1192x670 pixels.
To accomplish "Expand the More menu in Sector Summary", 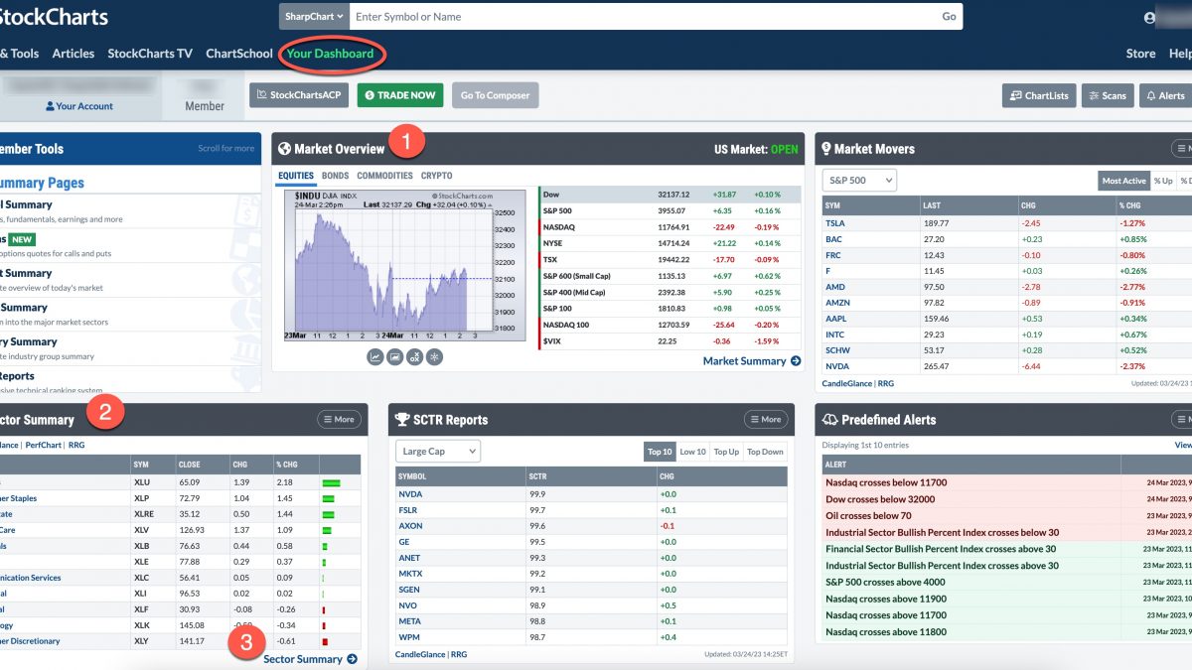I will tap(339, 420).
